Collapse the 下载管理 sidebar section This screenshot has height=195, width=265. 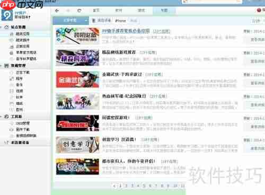(1, 66)
